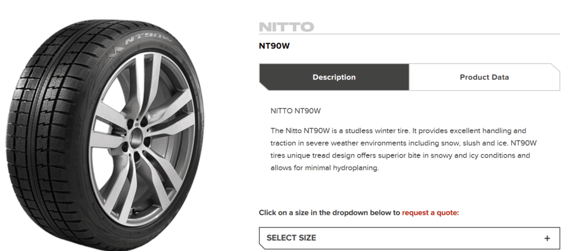Click the NITTO brand logo

(x=286, y=27)
